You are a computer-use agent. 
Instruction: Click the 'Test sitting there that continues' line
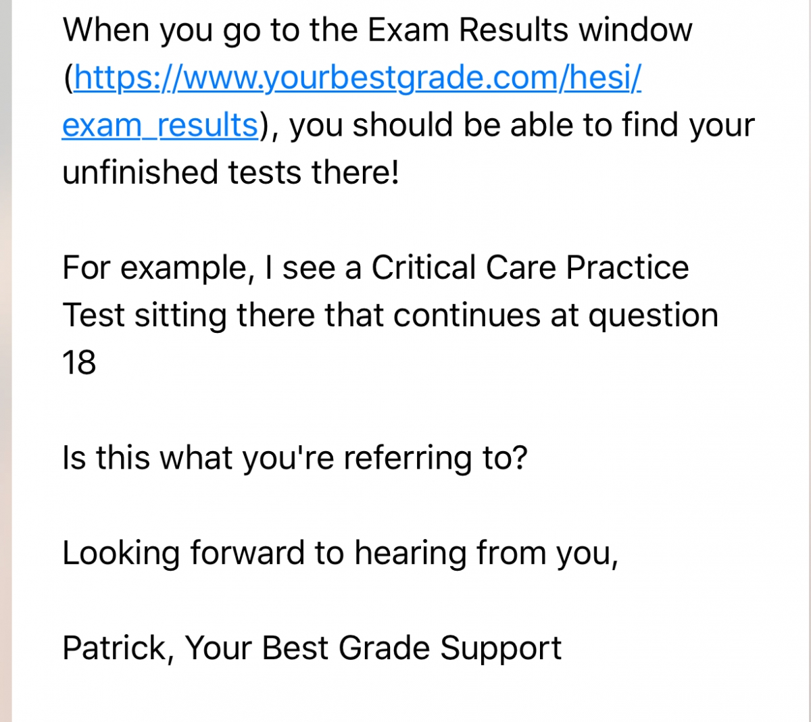click(303, 315)
